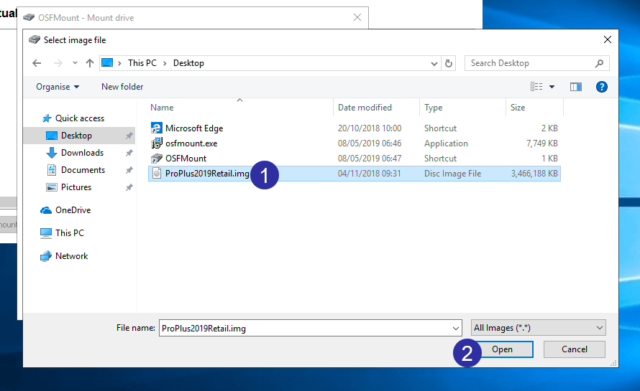The height and width of the screenshot is (391, 640).
Task: Expand the address bar history dropdown
Action: tap(434, 64)
